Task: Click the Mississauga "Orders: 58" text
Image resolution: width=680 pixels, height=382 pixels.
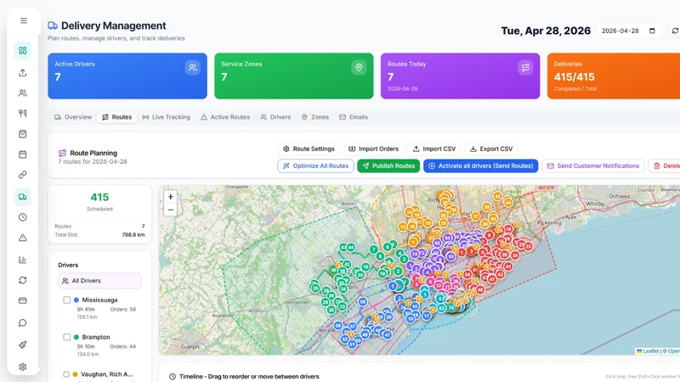Action: (x=122, y=309)
